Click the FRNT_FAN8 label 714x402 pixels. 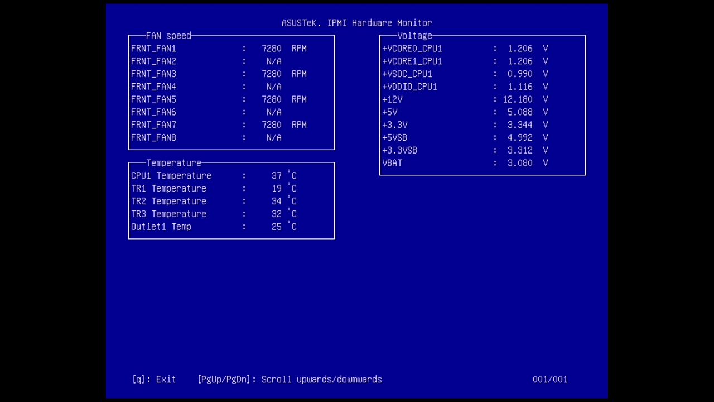coord(153,138)
